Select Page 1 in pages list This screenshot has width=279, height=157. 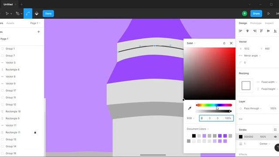[4, 39]
